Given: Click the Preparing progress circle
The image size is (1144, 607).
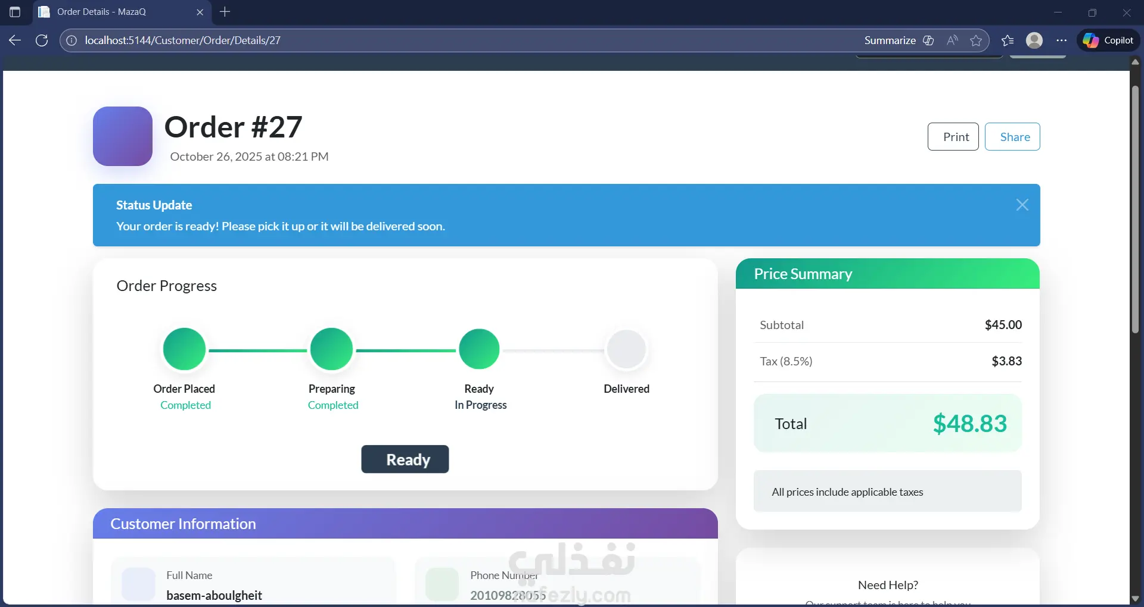Looking at the screenshot, I should 332,349.
